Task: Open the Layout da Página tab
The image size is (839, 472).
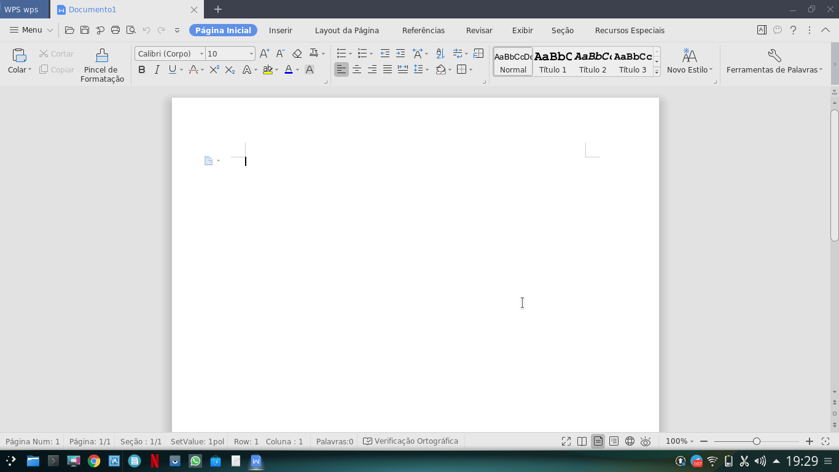Action: (347, 30)
